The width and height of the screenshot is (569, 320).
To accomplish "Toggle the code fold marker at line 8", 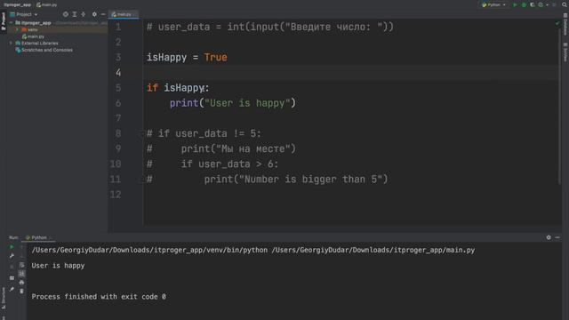I will click(x=141, y=134).
